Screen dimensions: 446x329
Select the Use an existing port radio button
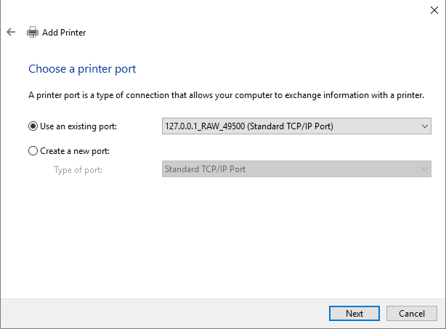(x=33, y=126)
